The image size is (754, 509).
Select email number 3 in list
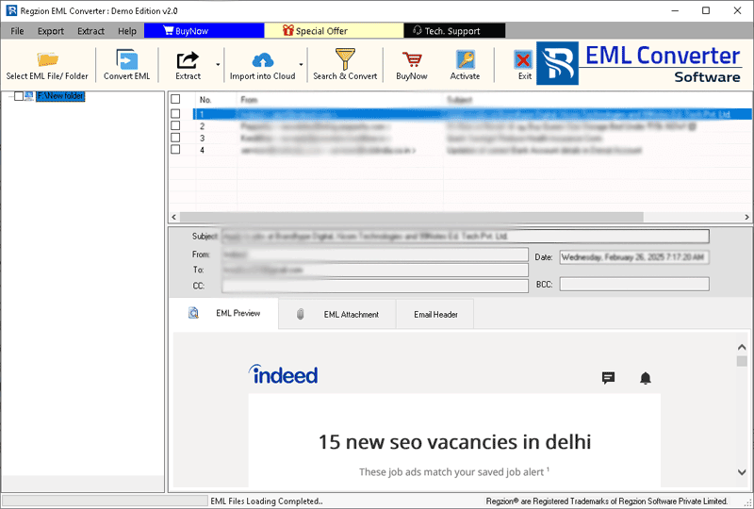tap(472, 138)
